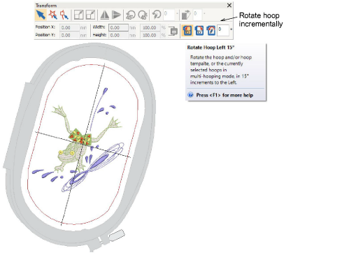
Task: Click the Height percentage field
Action: pos(150,35)
